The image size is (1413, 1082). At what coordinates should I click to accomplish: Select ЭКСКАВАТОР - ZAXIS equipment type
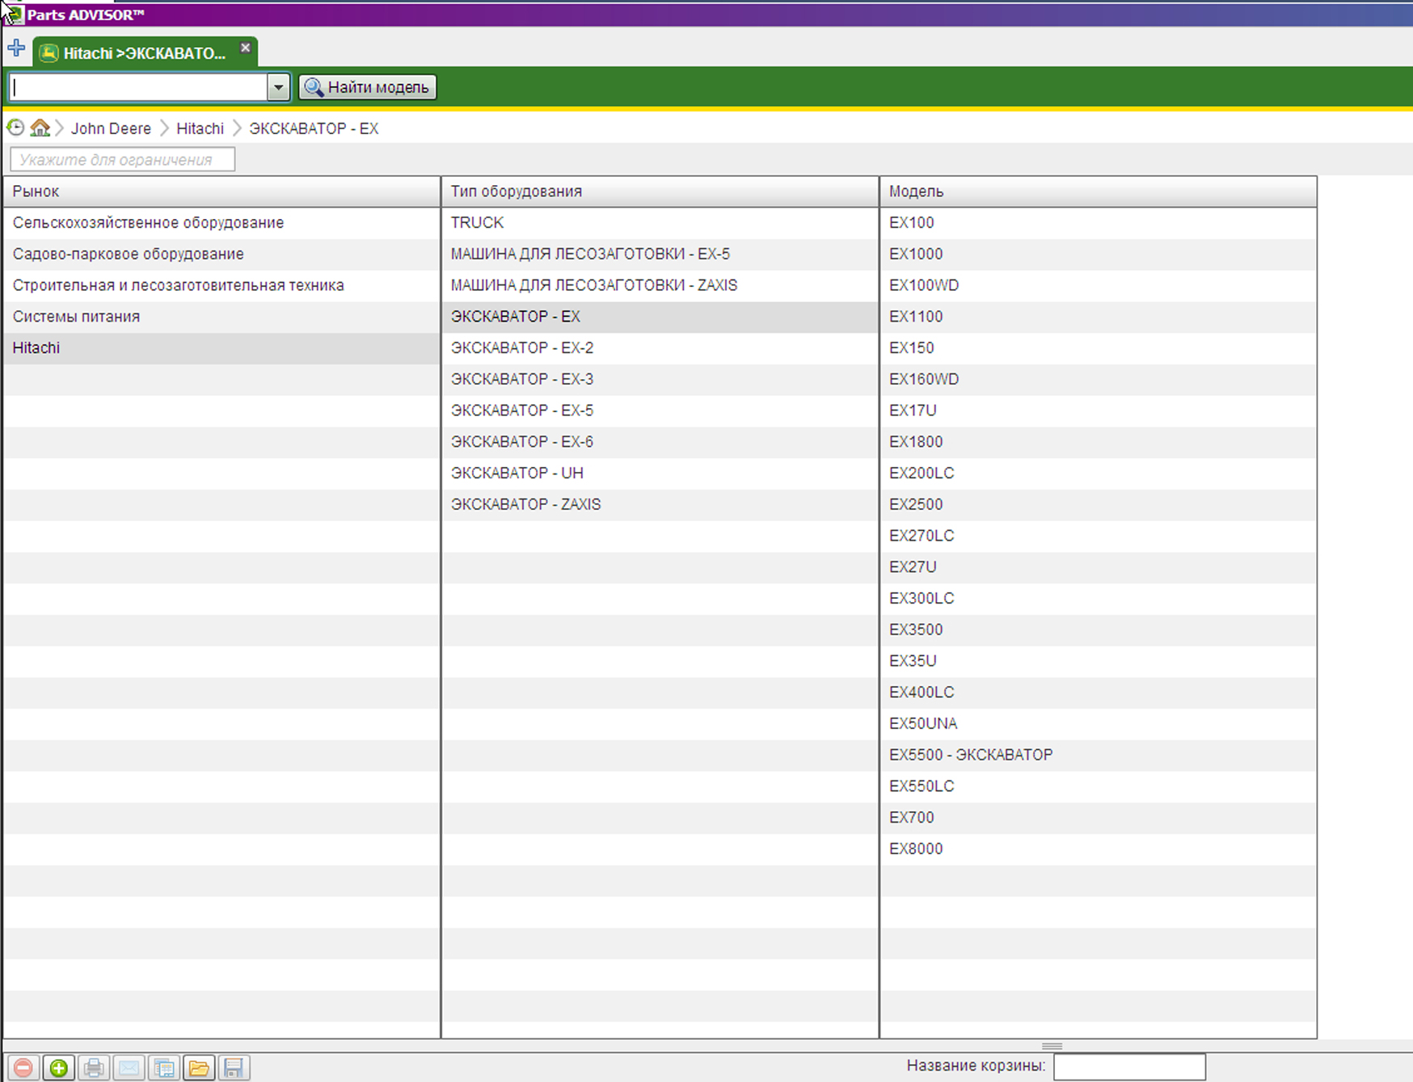[525, 504]
